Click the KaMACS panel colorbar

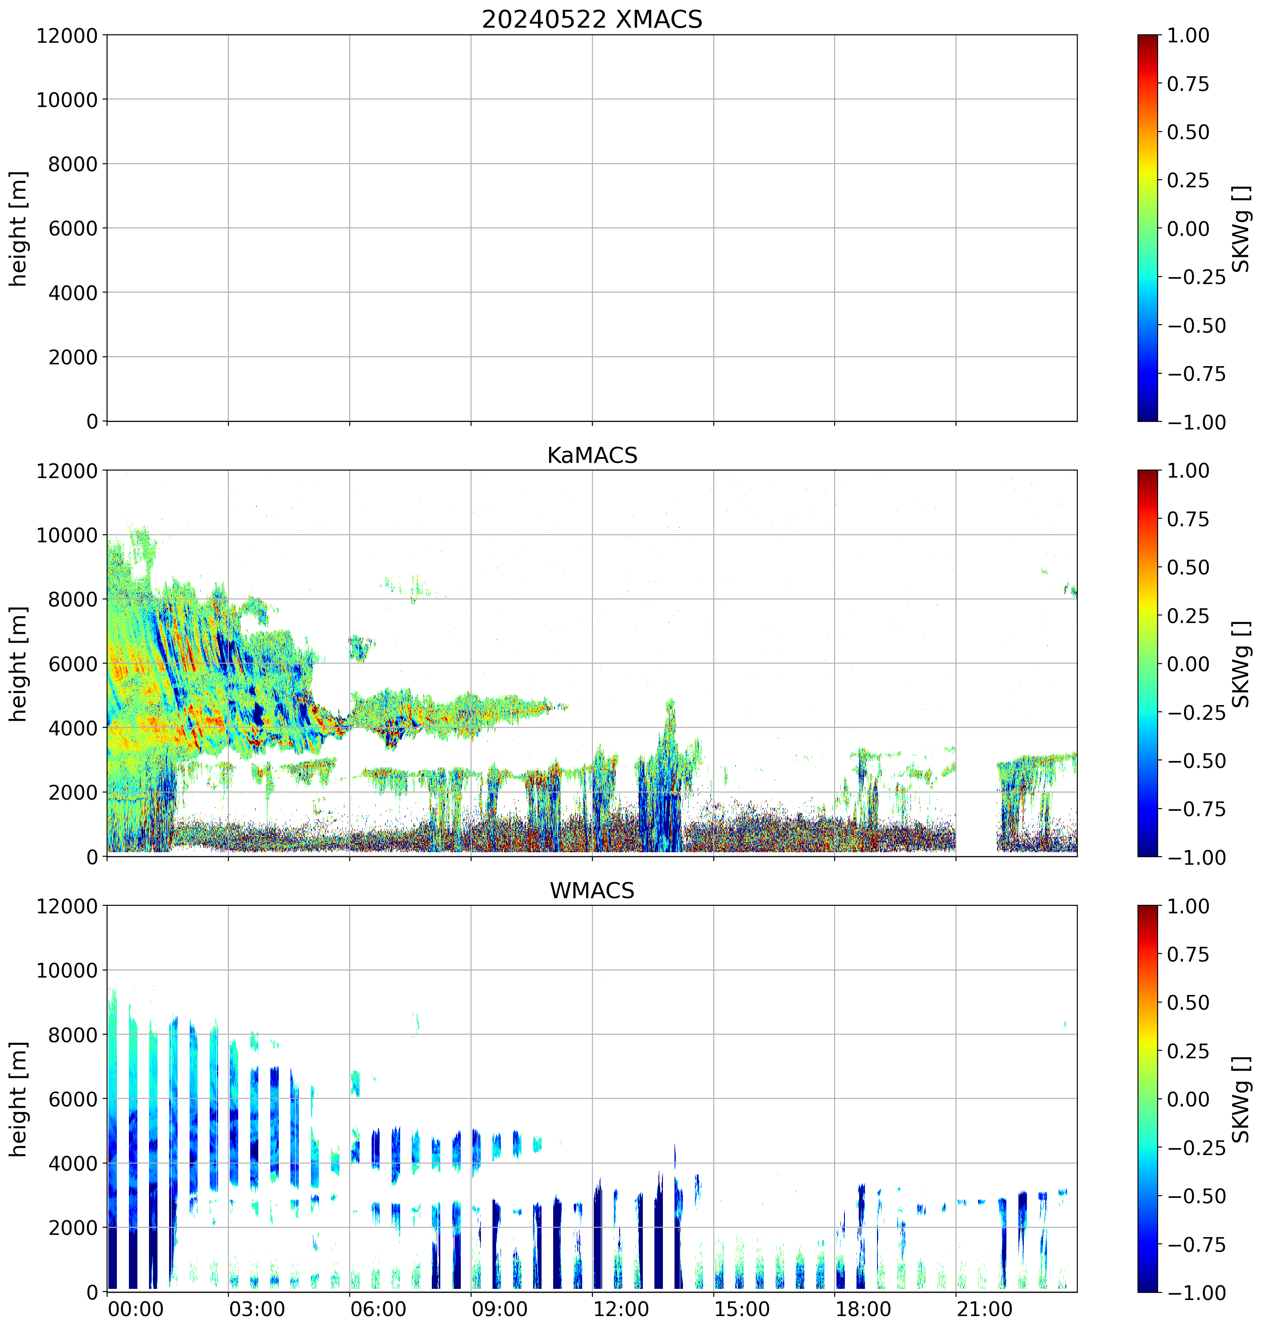coord(1148,663)
